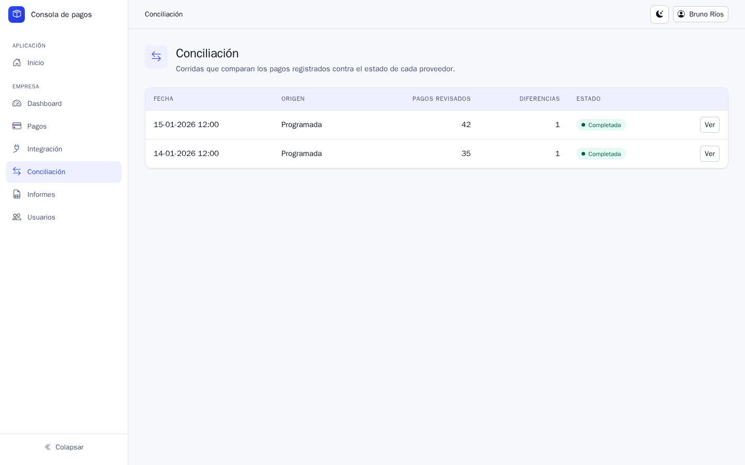Open the Bruno Ríos user menu
This screenshot has height=465, width=745.
[x=701, y=14]
